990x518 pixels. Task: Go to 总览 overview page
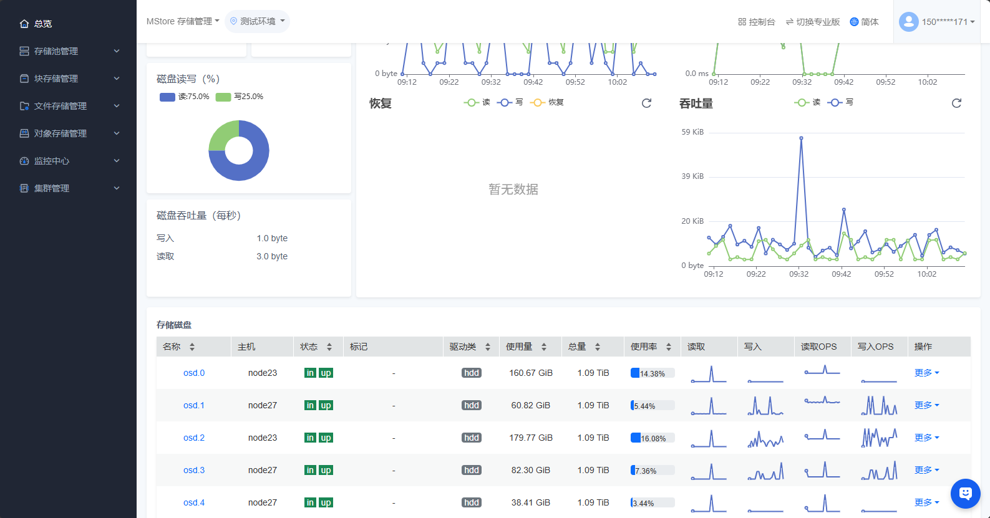click(42, 24)
